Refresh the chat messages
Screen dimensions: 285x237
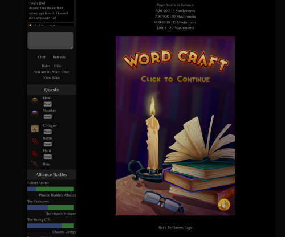pyautogui.click(x=59, y=57)
